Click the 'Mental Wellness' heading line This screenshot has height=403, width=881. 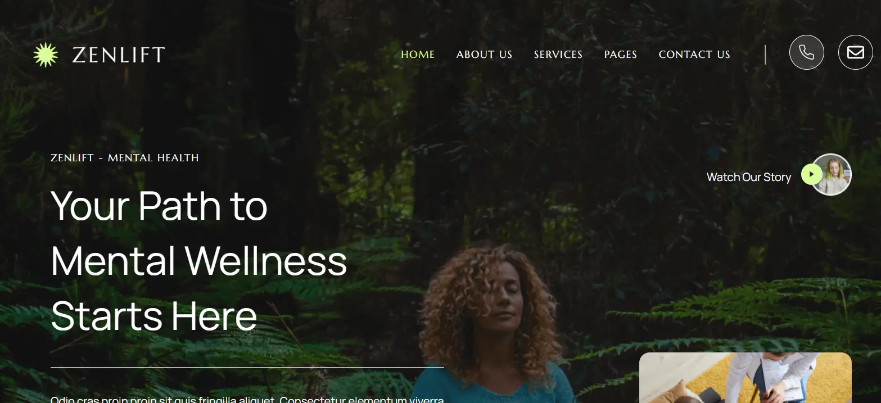coord(199,260)
